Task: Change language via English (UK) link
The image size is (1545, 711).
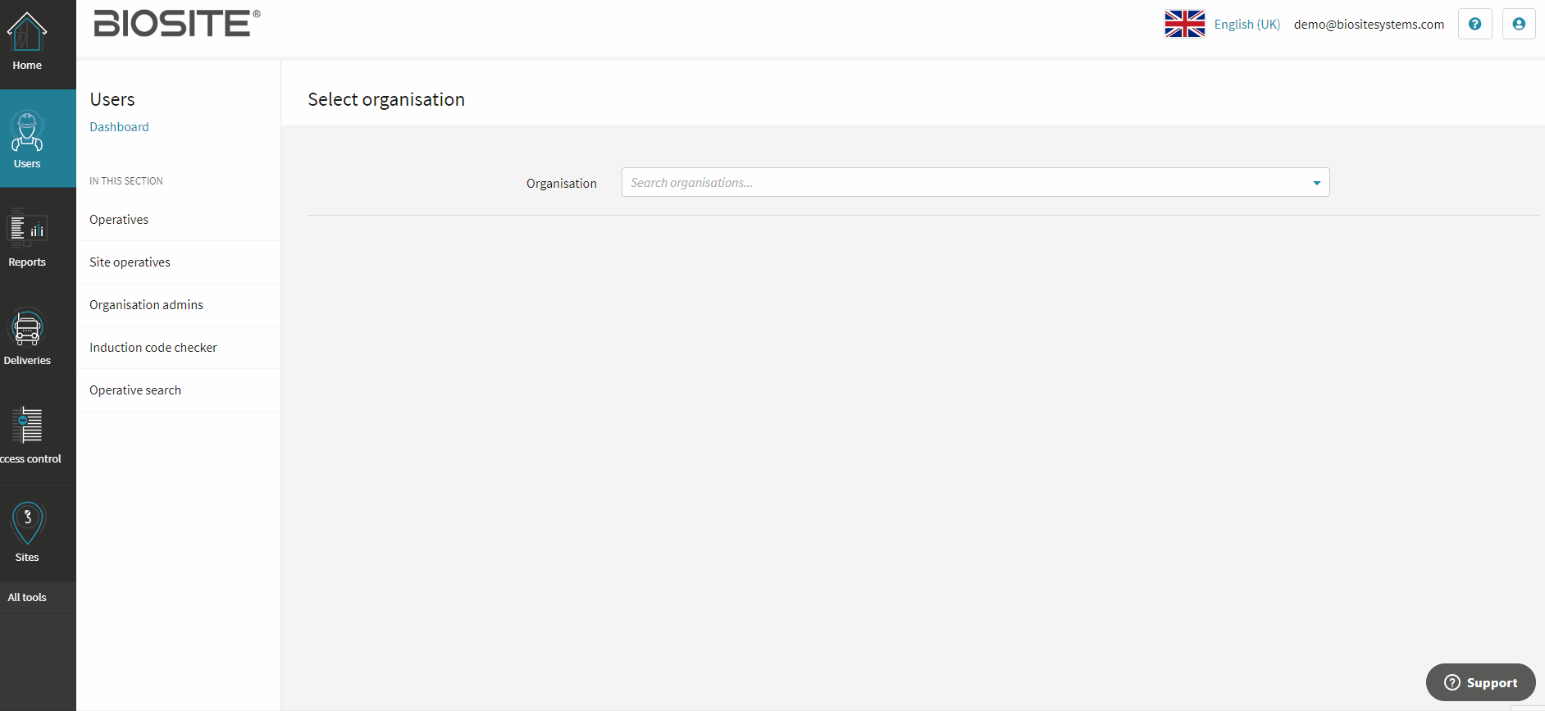Action: (1246, 25)
